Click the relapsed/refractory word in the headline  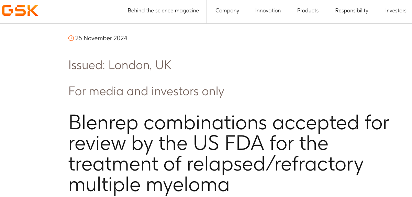pyautogui.click(x=275, y=164)
